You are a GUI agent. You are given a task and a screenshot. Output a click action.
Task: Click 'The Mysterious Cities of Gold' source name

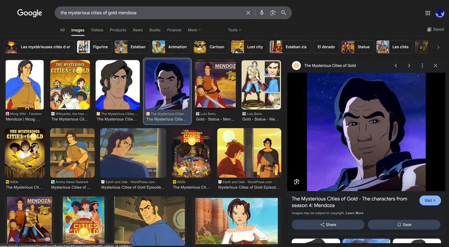coord(330,65)
